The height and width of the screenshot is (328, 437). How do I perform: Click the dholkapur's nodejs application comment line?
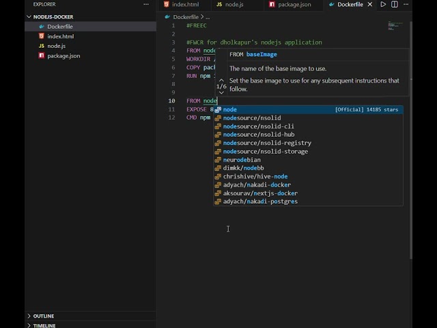click(x=254, y=42)
